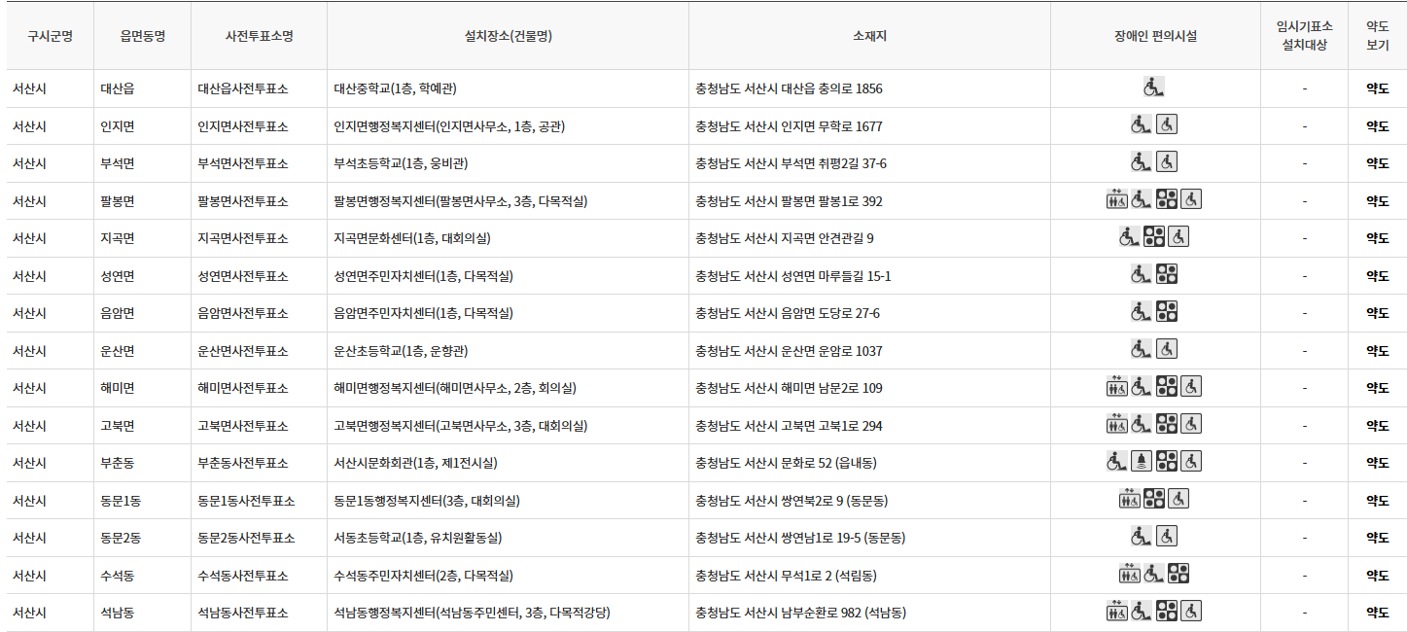Select the accessible parking icon for 운산면사전투표소
This screenshot has width=1407, height=632.
click(x=1167, y=348)
